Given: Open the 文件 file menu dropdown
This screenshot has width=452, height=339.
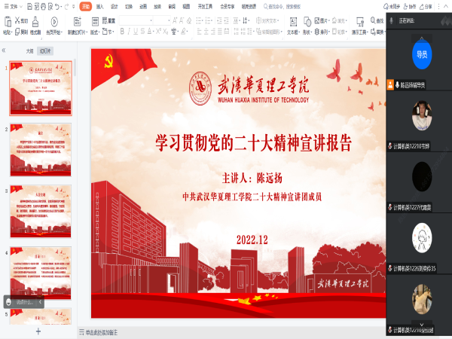Looking at the screenshot, I should click(14, 6).
